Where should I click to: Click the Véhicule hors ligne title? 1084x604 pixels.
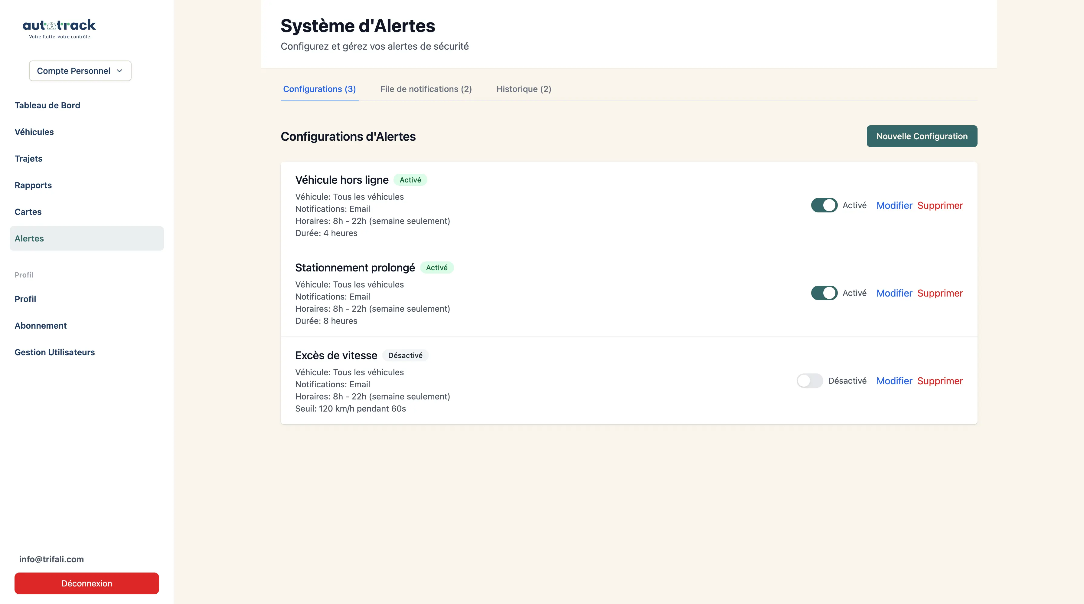(342, 180)
